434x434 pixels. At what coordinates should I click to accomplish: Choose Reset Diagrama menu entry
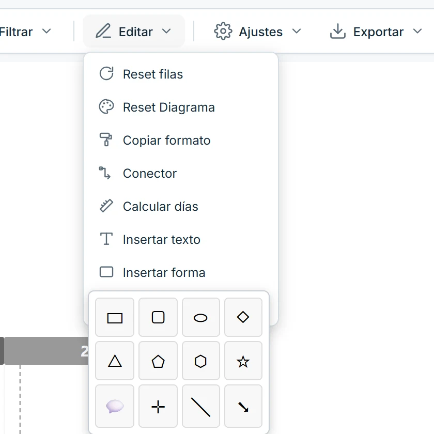pos(180,107)
